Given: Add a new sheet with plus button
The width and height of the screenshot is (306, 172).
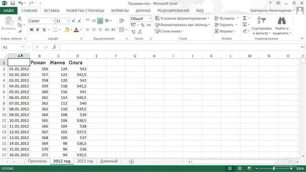Looking at the screenshot, I should (131, 161).
